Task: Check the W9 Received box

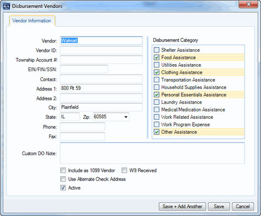Action: click(x=124, y=170)
